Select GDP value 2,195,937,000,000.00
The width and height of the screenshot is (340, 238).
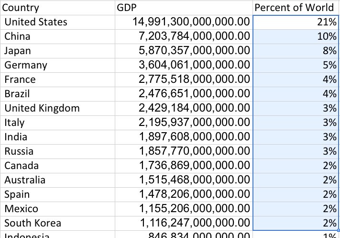tap(184, 123)
